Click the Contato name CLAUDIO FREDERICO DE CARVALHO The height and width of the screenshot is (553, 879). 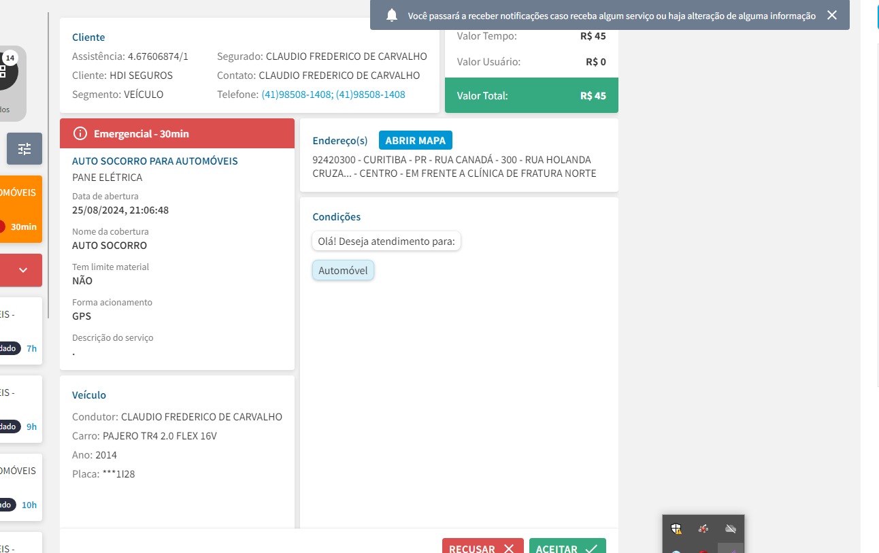coord(339,76)
